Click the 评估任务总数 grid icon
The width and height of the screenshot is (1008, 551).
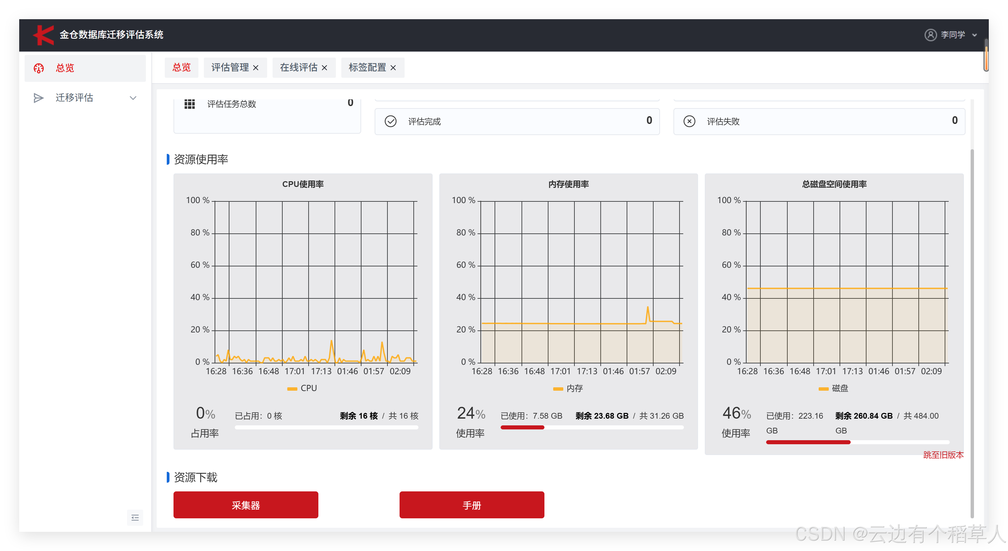tap(189, 104)
